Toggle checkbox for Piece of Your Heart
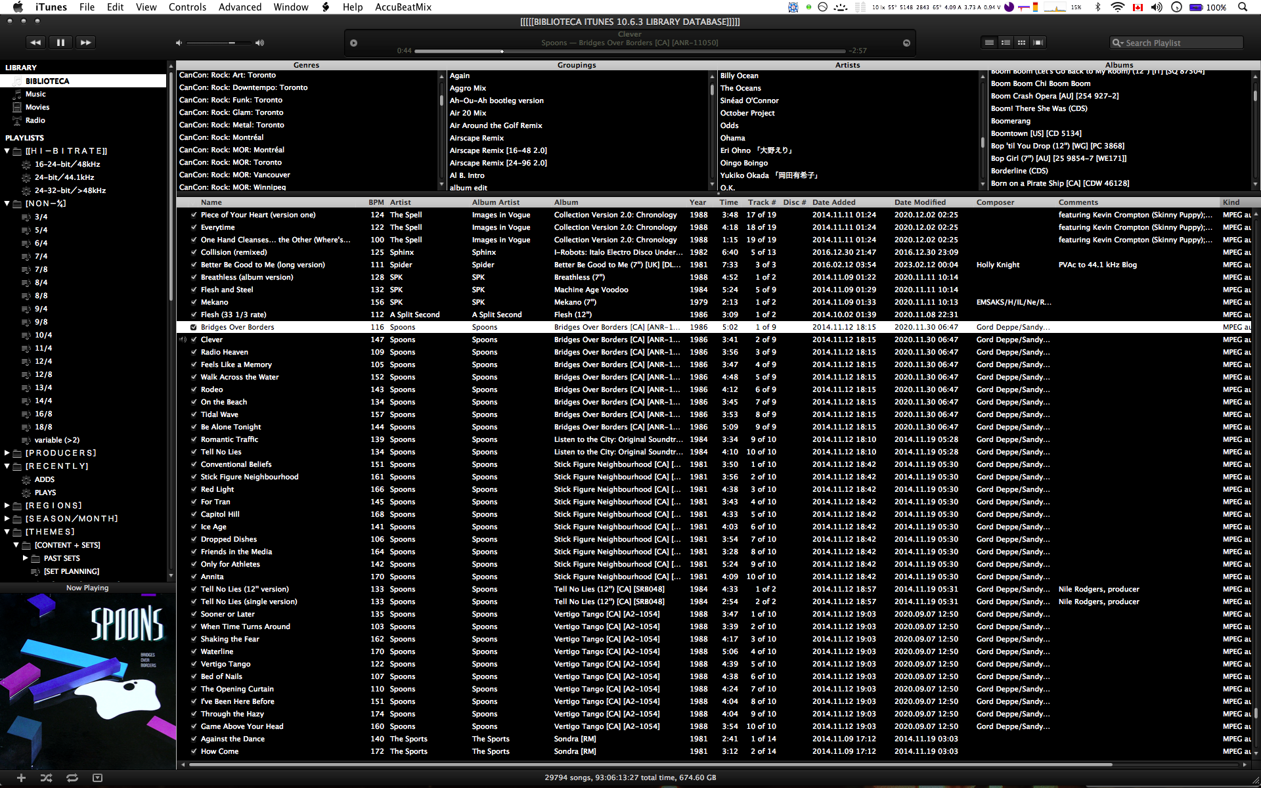The height and width of the screenshot is (788, 1261). pos(194,215)
